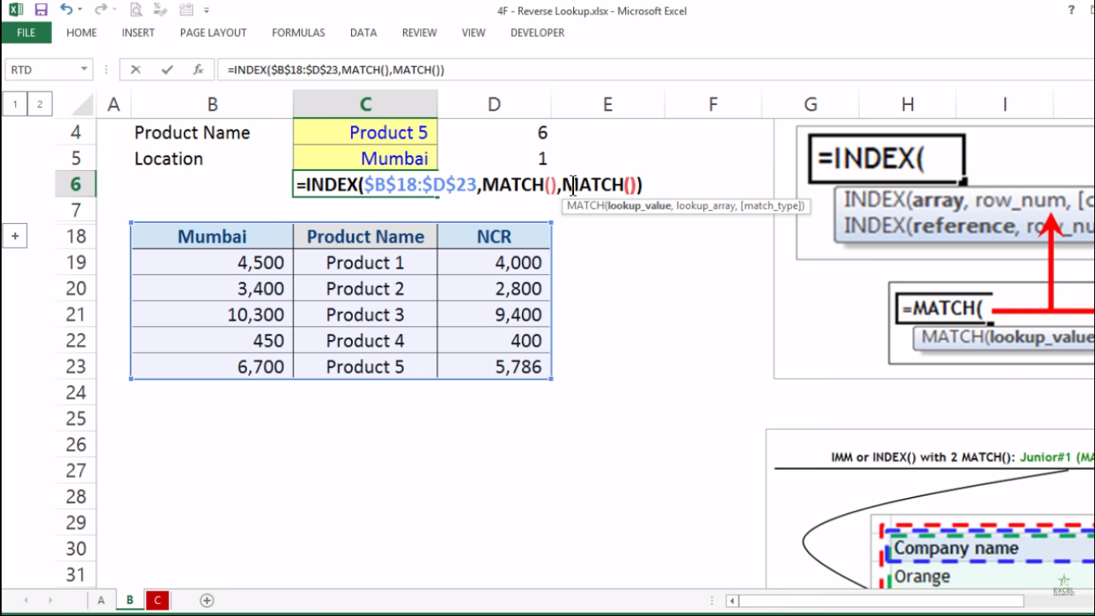Select row 18 header
The image size is (1095, 616).
75,237
